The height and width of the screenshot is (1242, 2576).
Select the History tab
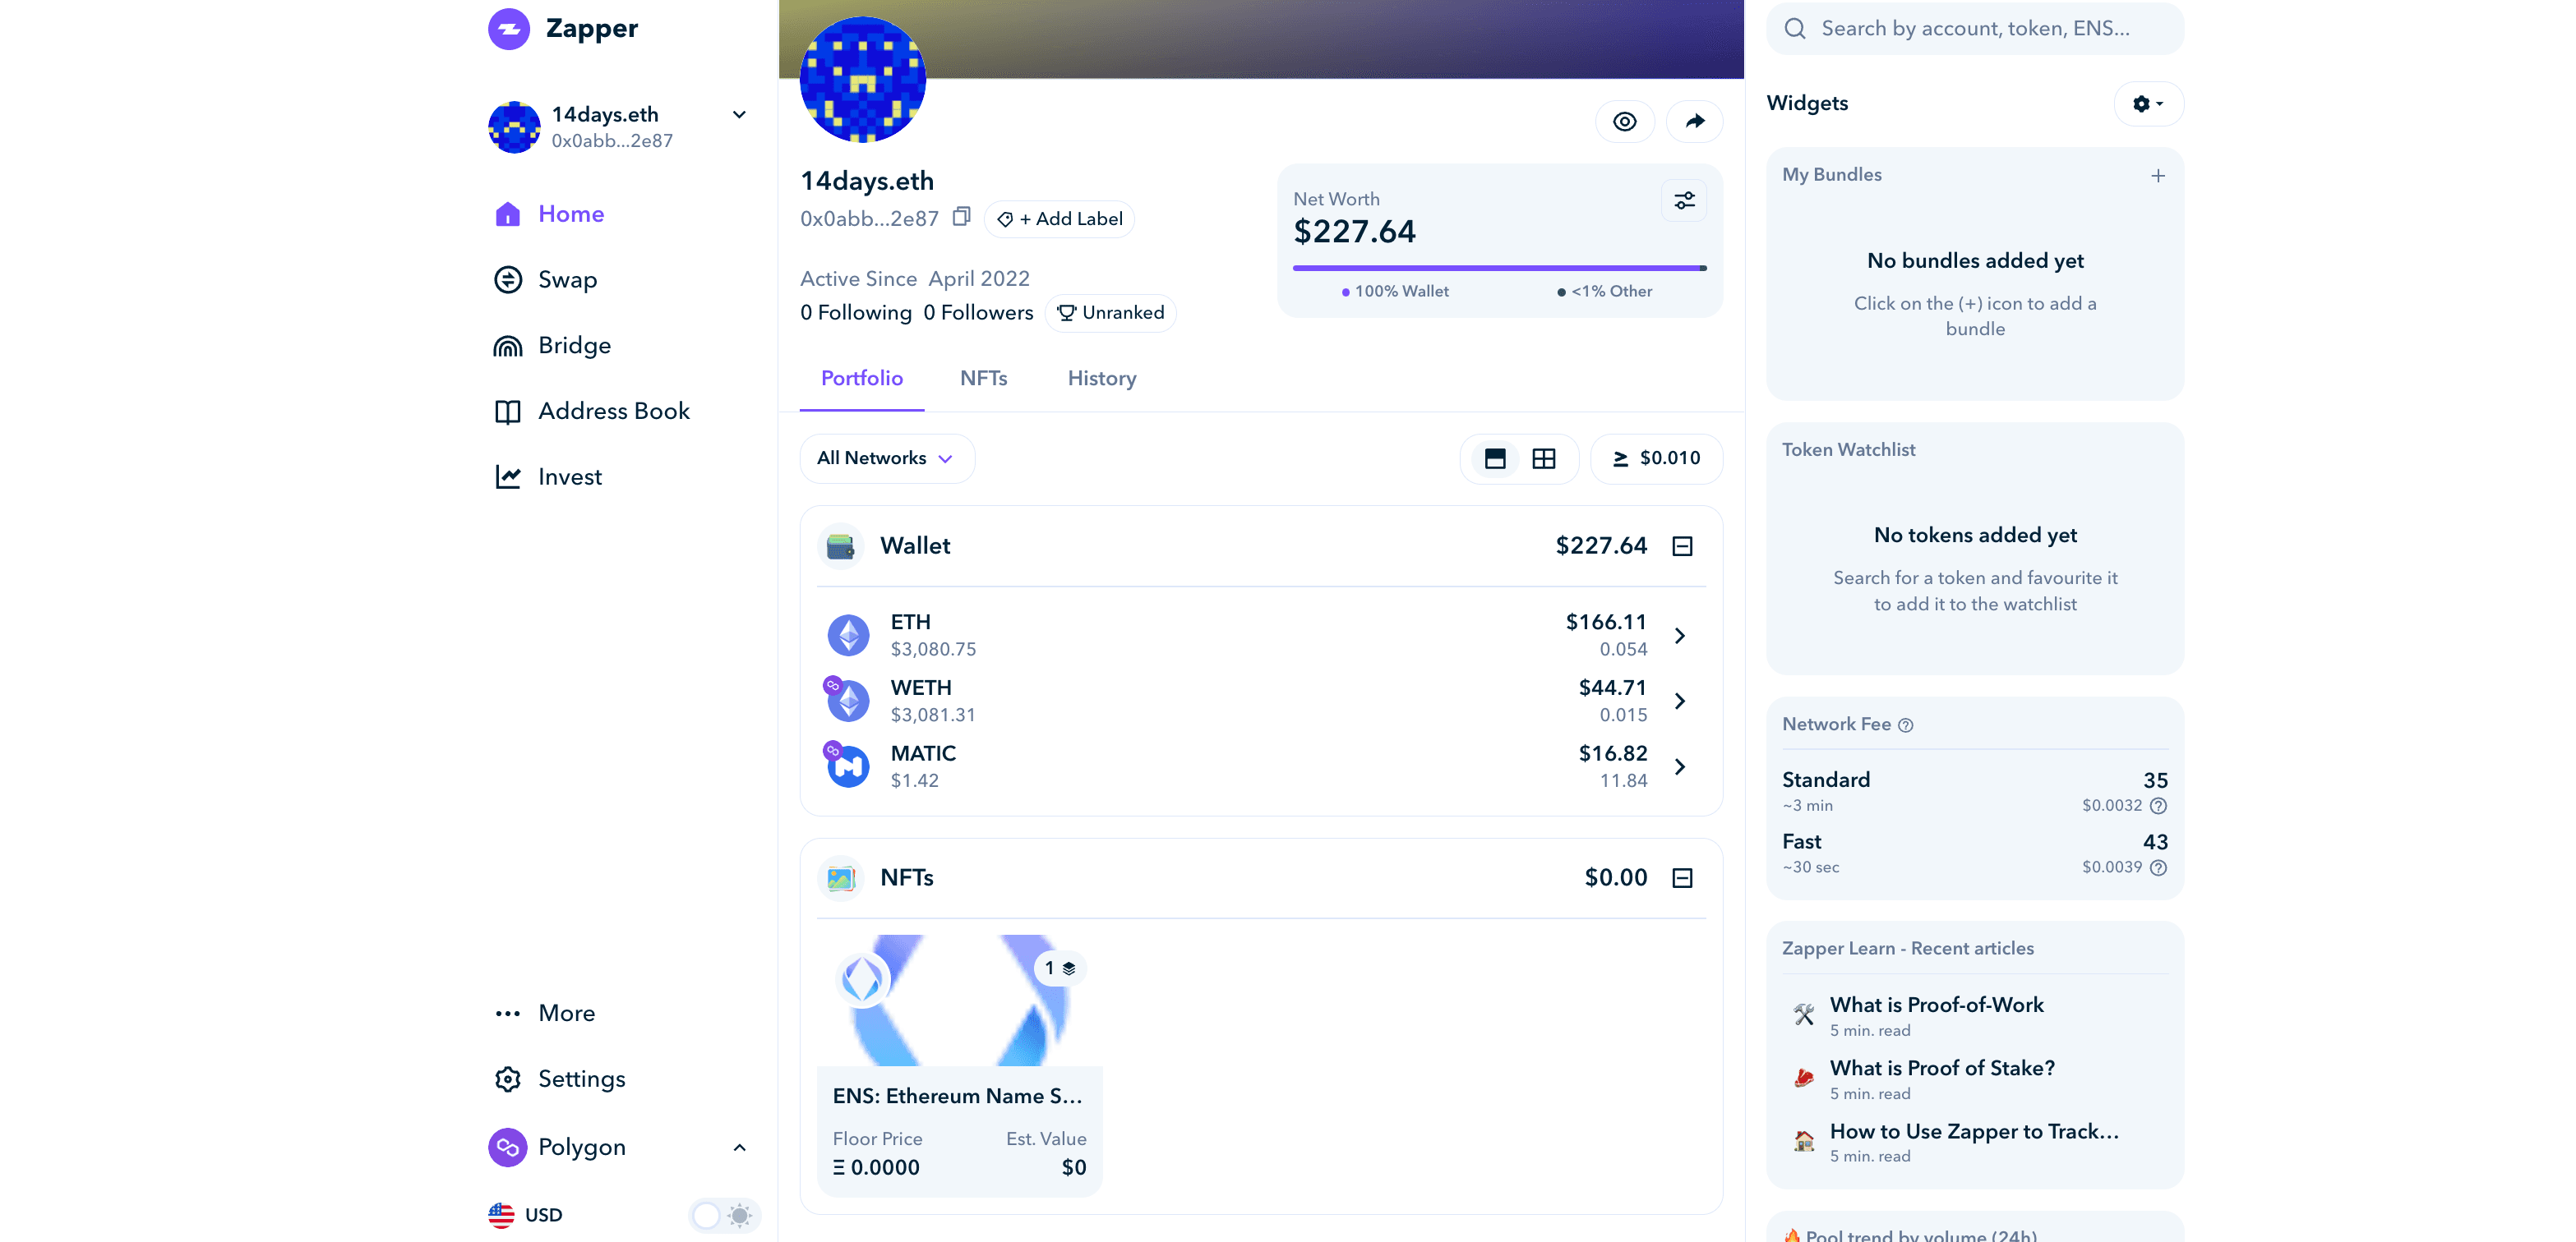[x=1102, y=379]
